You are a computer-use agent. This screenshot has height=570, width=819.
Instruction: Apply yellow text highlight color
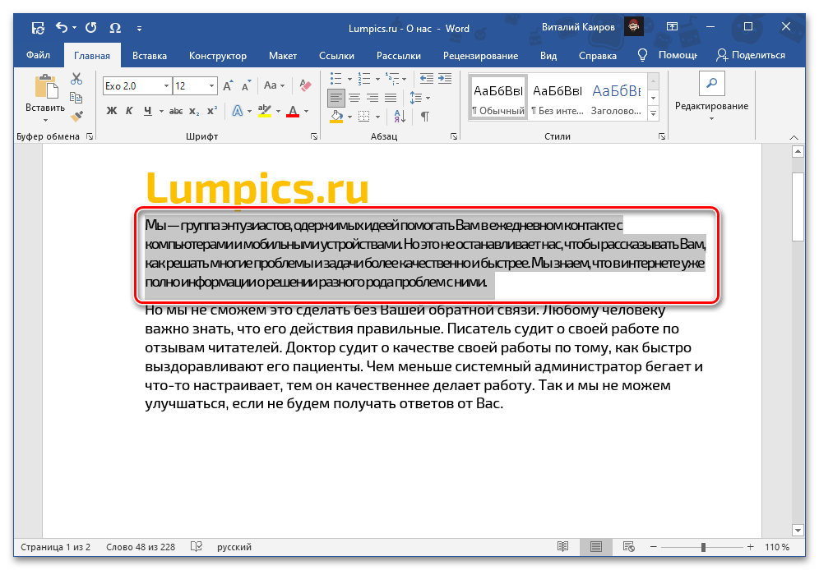point(265,111)
